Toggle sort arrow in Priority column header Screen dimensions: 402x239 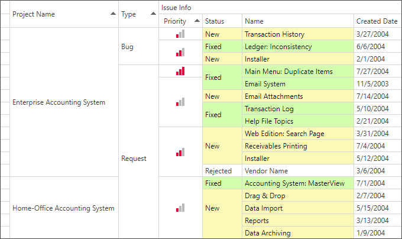point(196,21)
